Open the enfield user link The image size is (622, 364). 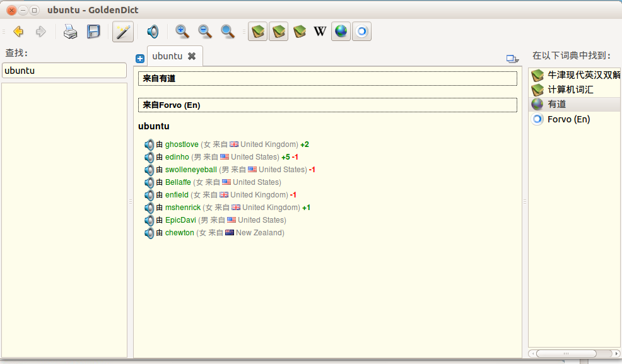177,195
